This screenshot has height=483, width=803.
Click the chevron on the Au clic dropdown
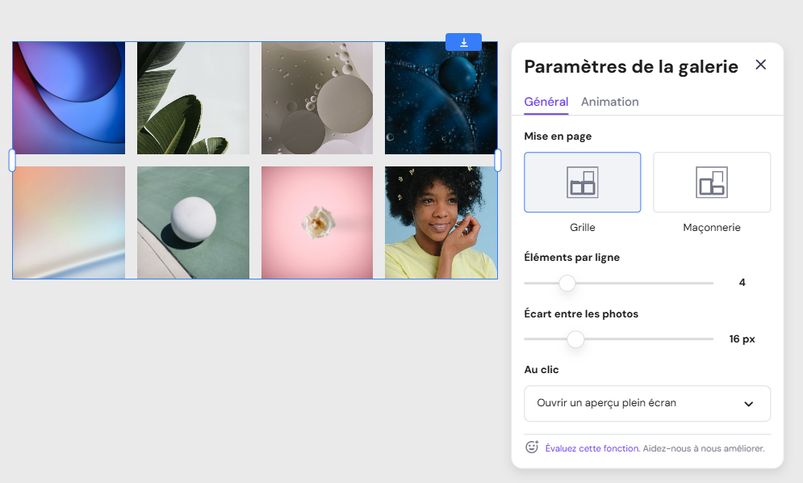pos(750,403)
